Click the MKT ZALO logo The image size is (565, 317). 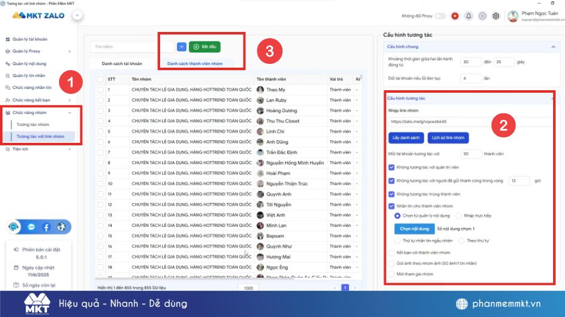tap(38, 16)
